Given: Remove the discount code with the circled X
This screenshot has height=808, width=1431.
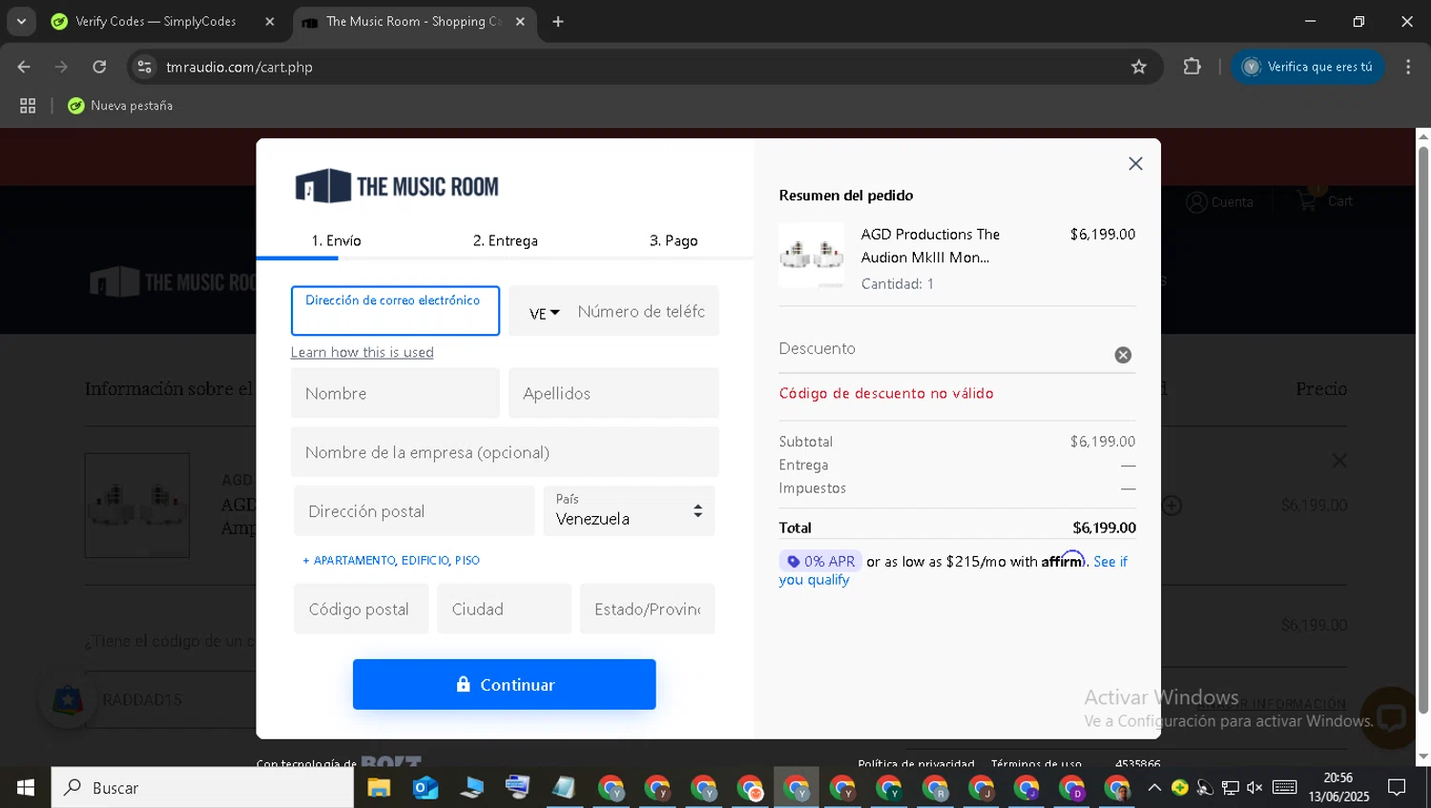Looking at the screenshot, I should click(1123, 355).
